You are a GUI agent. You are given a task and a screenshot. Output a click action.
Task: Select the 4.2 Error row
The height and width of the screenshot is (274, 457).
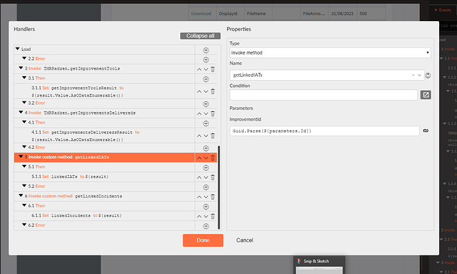tap(105, 148)
